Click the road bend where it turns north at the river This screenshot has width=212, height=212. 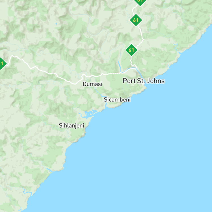tap(136, 67)
